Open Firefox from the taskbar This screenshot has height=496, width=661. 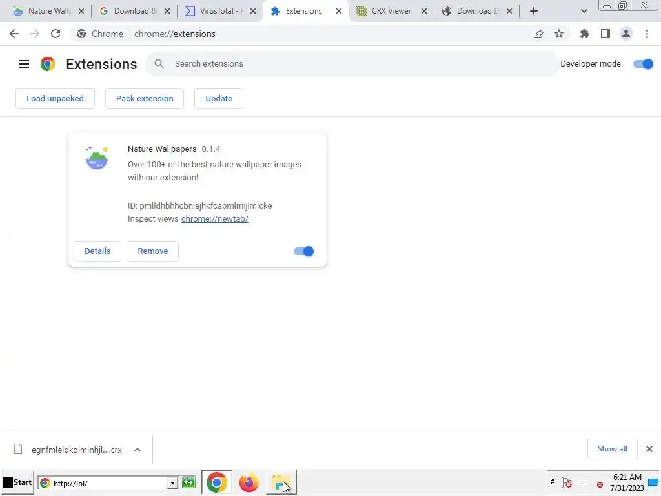click(249, 483)
